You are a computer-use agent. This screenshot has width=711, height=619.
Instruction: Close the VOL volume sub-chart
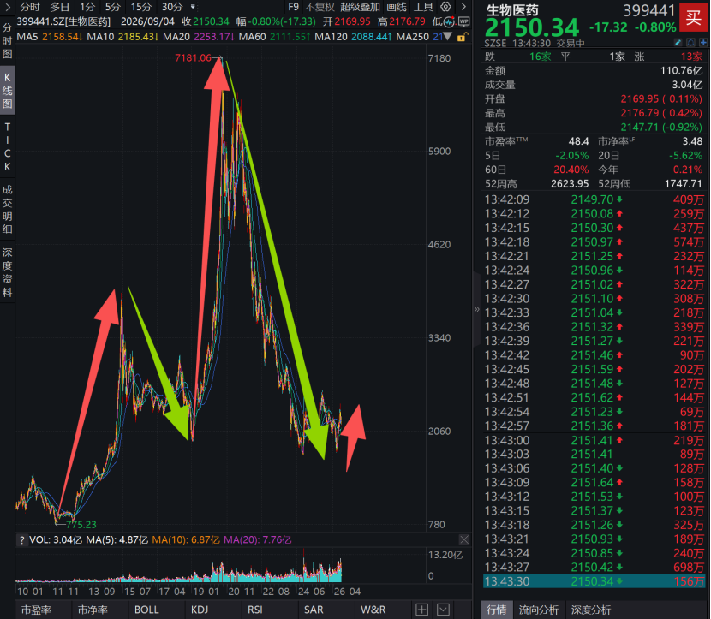[x=464, y=539]
